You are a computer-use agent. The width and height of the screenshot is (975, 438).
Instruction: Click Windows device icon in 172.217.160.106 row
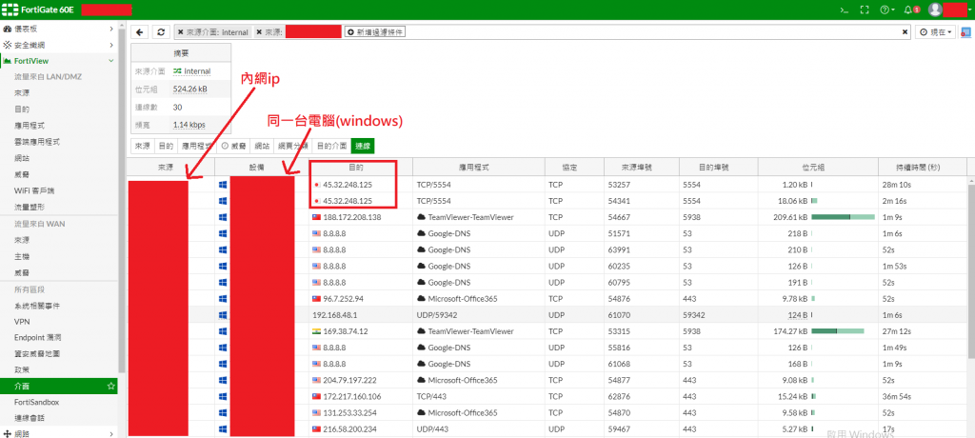[223, 396]
